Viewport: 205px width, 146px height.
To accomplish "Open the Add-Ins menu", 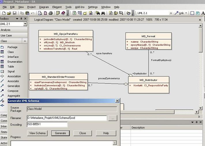I will coord(80,7).
